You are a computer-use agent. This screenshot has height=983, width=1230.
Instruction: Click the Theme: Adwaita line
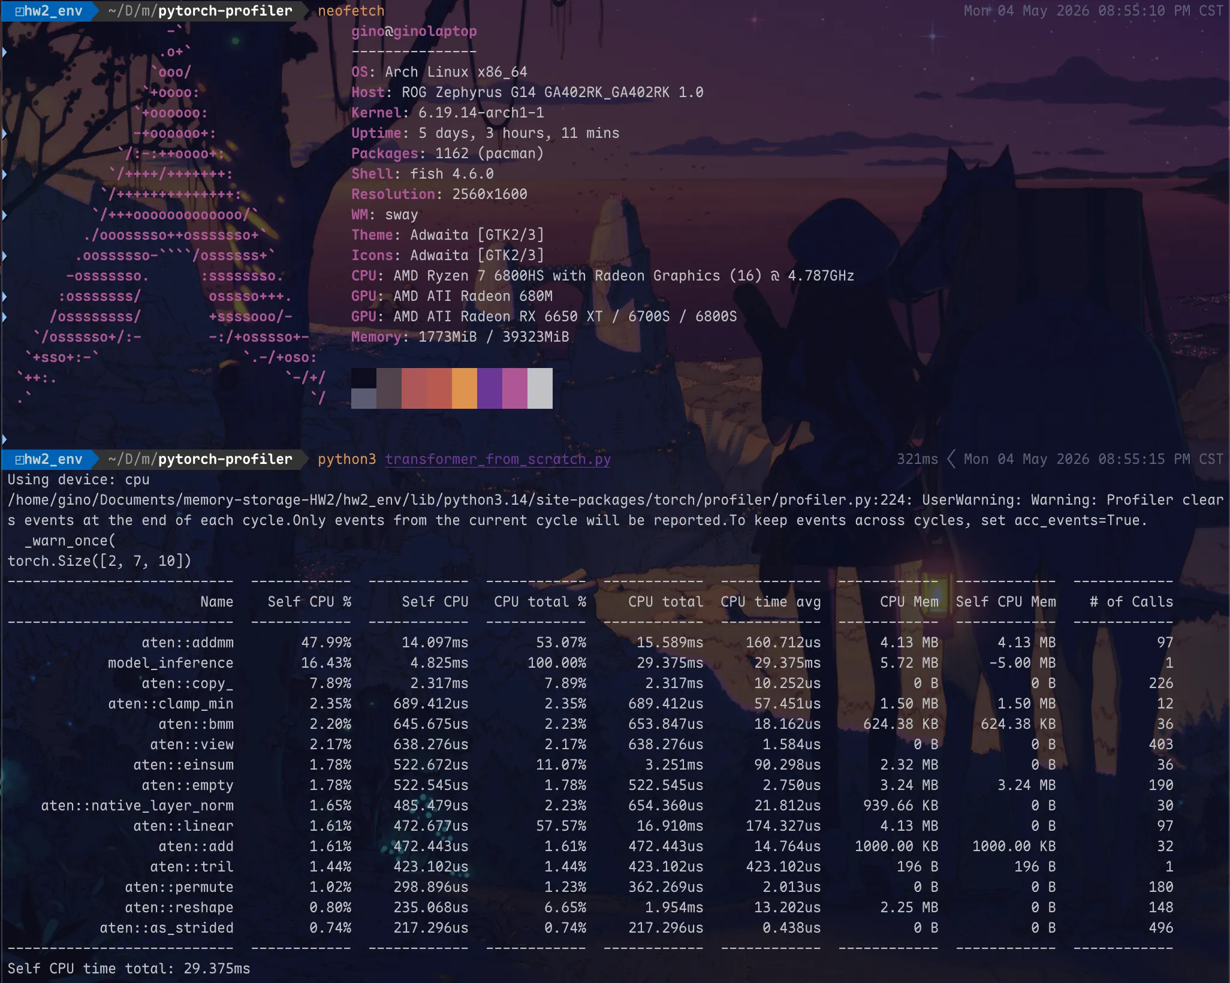(448, 235)
